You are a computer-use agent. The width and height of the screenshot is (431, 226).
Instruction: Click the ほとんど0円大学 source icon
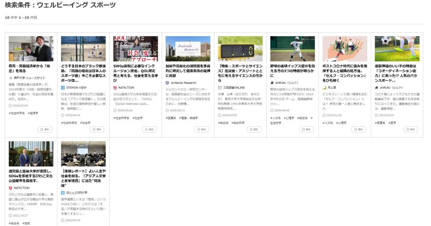point(63,193)
